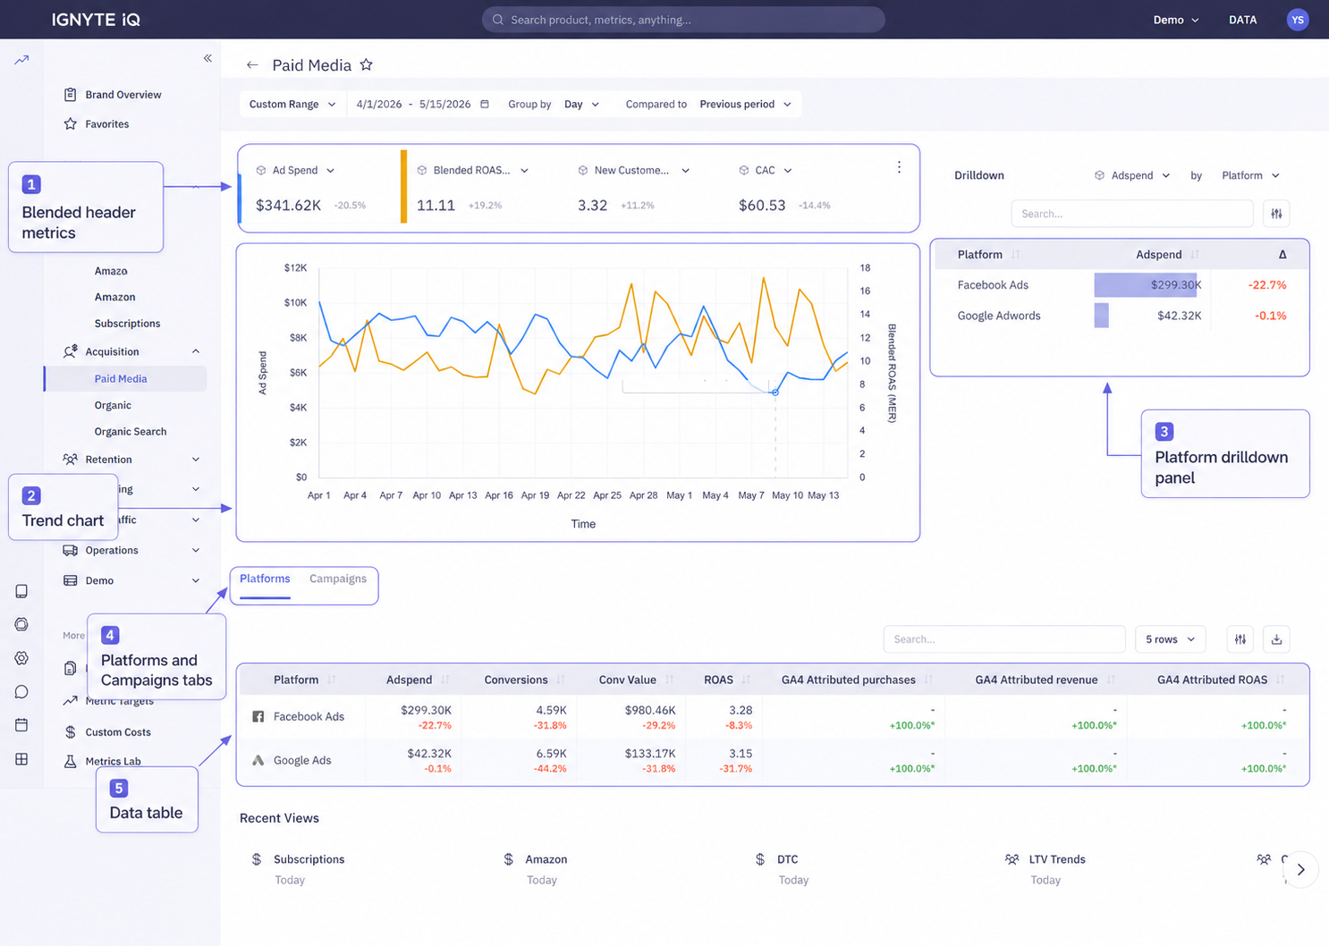Click the Facebook Ads platform icon in table

(x=258, y=717)
